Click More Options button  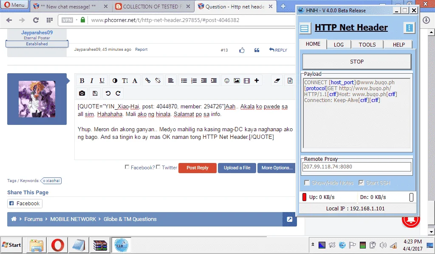pyautogui.click(x=277, y=168)
